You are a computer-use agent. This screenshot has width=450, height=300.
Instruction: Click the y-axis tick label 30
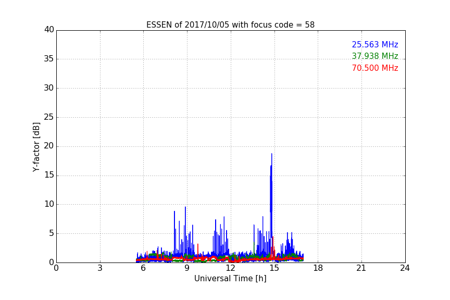point(49,88)
